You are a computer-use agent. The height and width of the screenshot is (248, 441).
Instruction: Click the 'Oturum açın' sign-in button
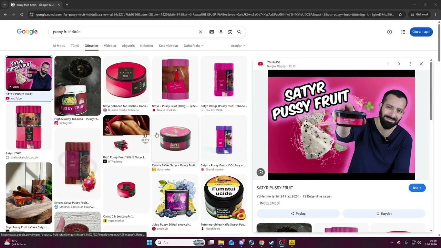pos(421,32)
